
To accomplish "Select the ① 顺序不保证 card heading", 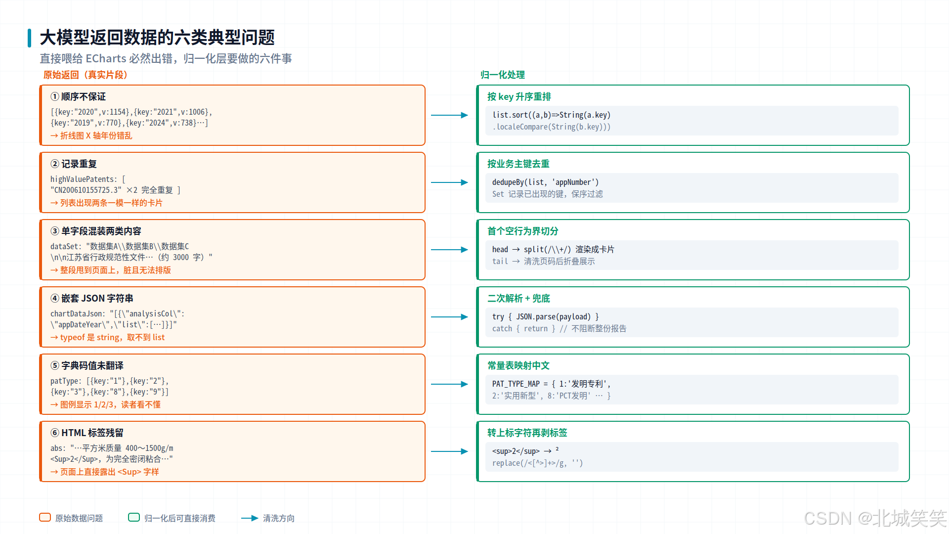I will pyautogui.click(x=78, y=97).
